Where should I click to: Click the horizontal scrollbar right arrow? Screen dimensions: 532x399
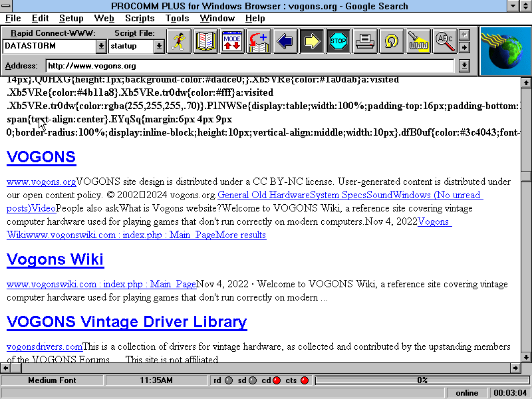(x=515, y=368)
